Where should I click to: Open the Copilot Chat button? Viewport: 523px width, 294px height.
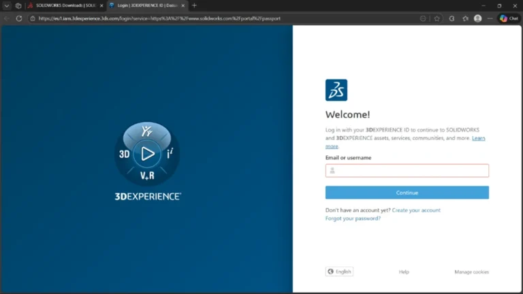(509, 18)
